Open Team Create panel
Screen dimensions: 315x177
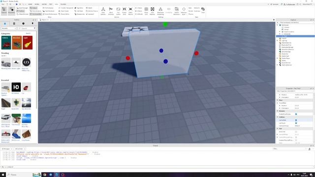click(x=63, y=11)
